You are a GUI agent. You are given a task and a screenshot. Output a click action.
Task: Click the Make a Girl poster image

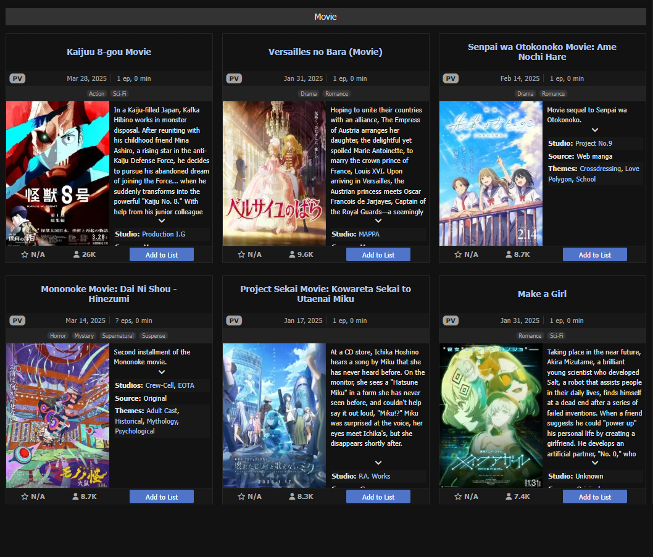tap(491, 416)
